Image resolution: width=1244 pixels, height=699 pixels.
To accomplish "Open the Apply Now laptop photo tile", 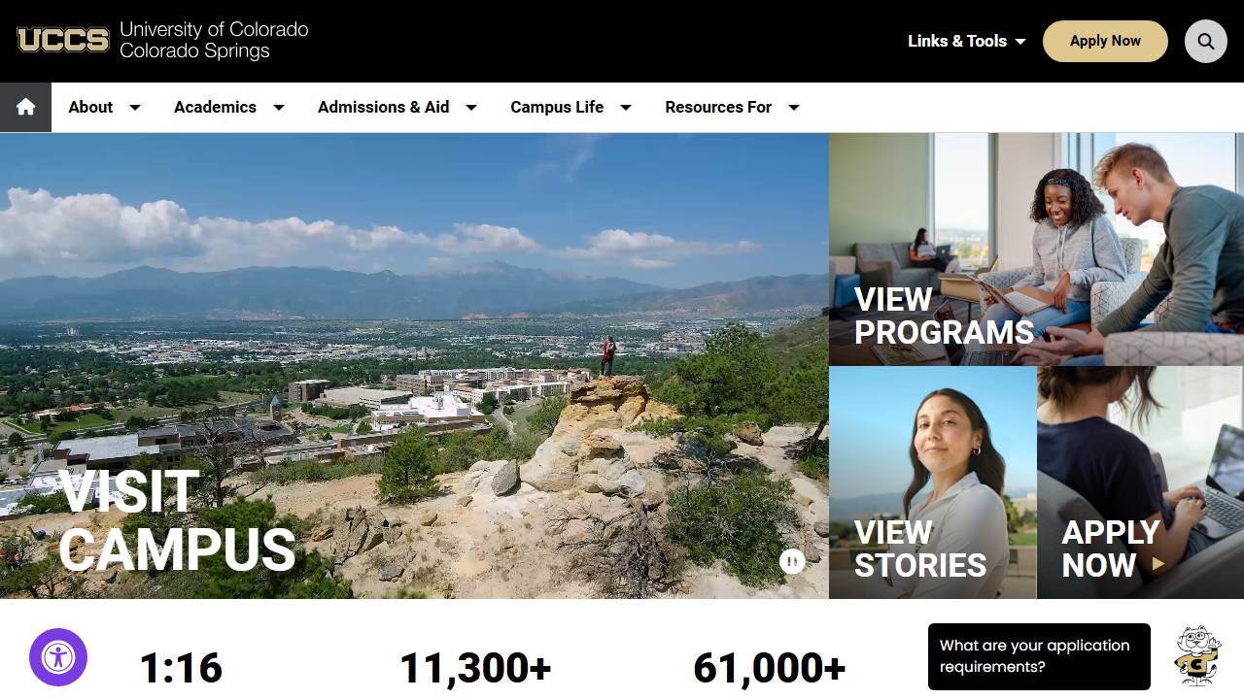I will pyautogui.click(x=1141, y=483).
